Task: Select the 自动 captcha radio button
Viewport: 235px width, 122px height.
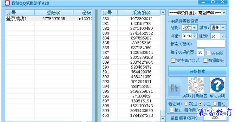Action: (x=215, y=104)
